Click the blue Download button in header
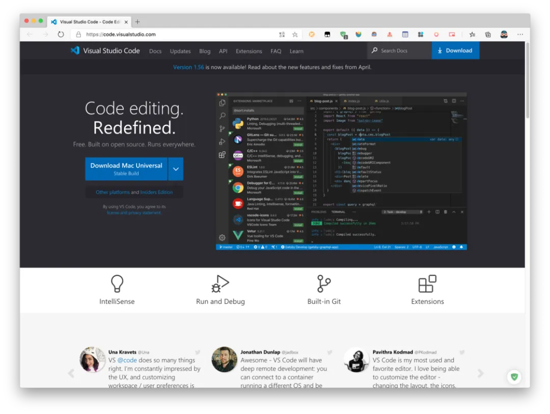This screenshot has height=414, width=550. point(455,50)
